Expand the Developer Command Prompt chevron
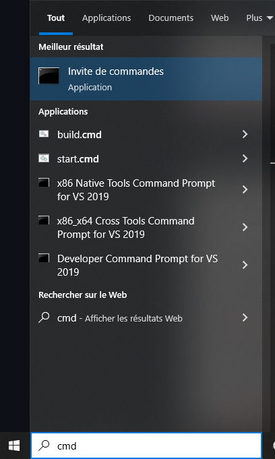The image size is (275, 459). click(245, 265)
